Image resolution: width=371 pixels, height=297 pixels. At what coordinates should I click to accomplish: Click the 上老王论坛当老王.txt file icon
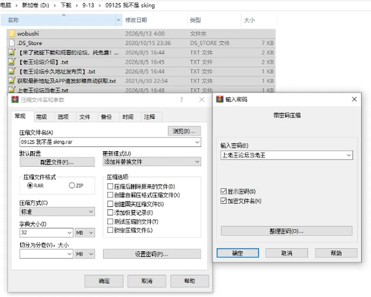click(12, 90)
